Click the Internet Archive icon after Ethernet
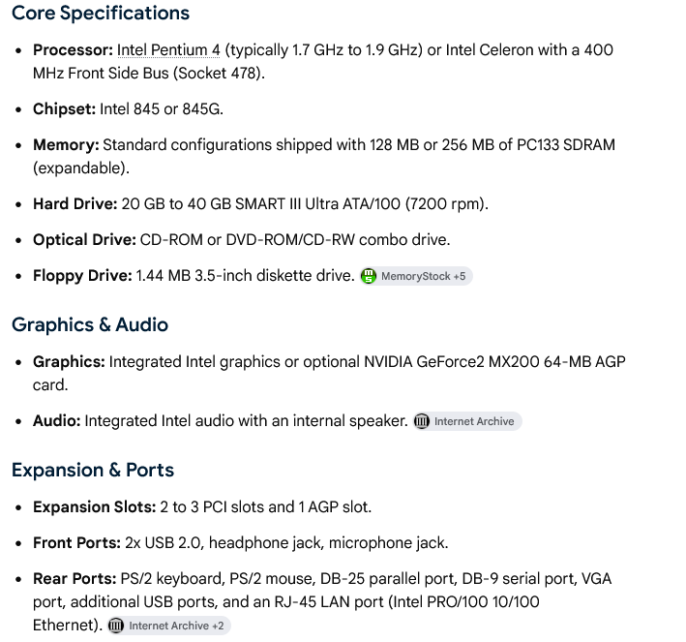Viewport: 686px width, 642px height. (116, 626)
